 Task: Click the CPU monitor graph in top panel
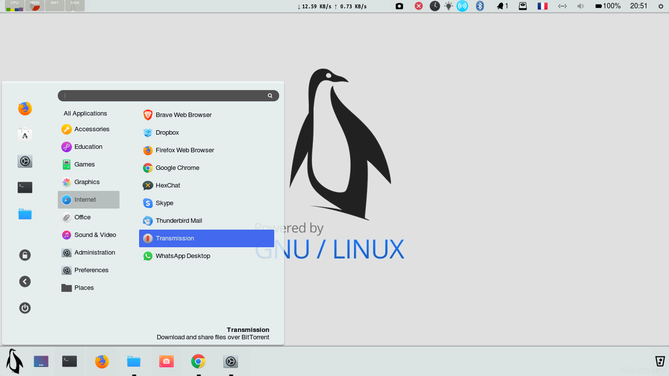15,6
